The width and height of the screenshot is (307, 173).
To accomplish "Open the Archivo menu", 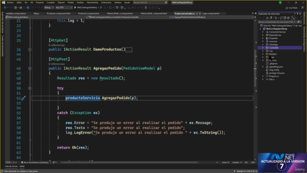I will pyautogui.click(x=10, y=2).
